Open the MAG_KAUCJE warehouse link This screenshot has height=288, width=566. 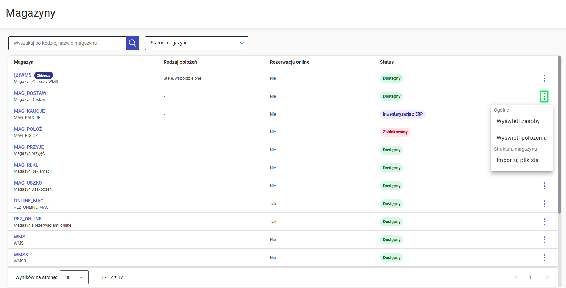tap(29, 111)
